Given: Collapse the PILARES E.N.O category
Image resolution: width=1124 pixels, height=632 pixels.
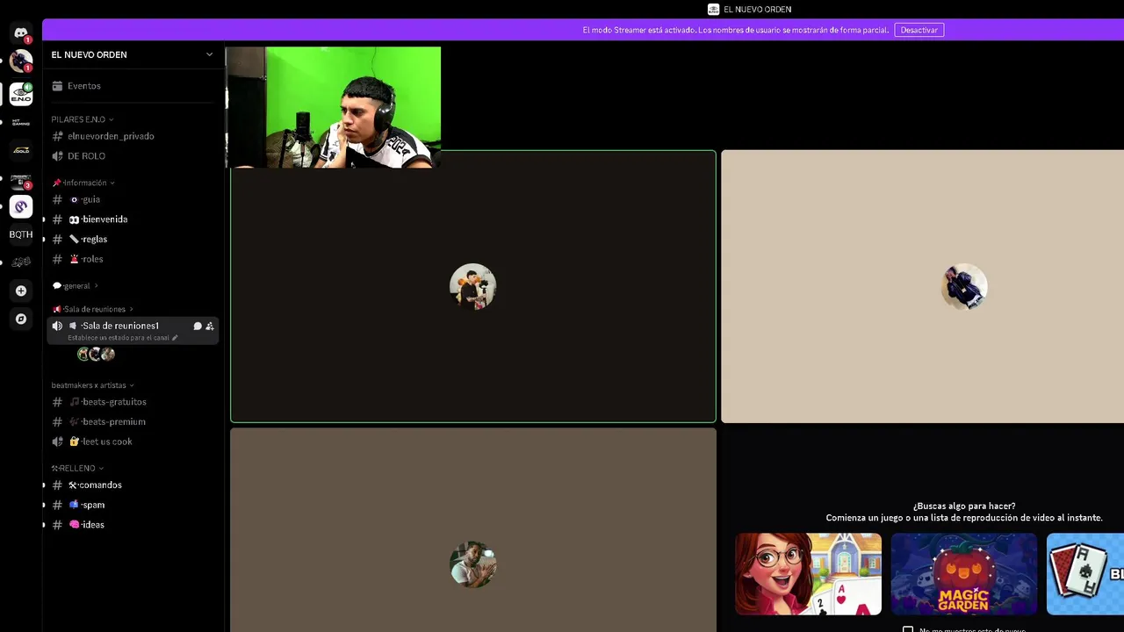Looking at the screenshot, I should pos(83,119).
